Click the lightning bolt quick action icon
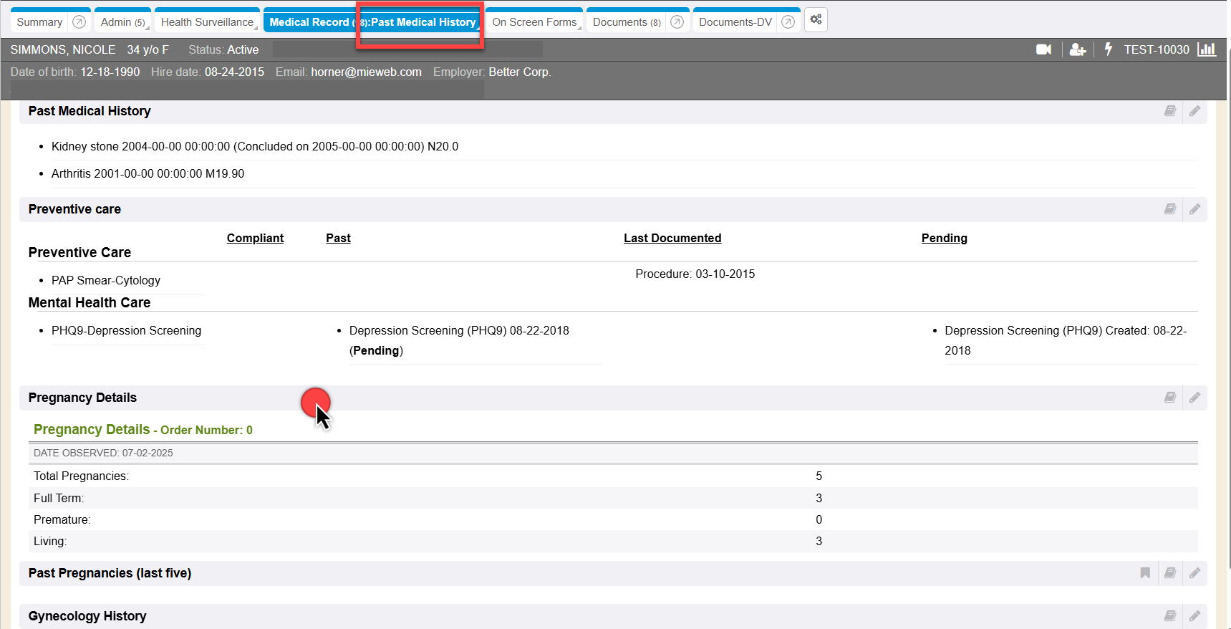Screen dimensions: 1231x629 click(1108, 49)
